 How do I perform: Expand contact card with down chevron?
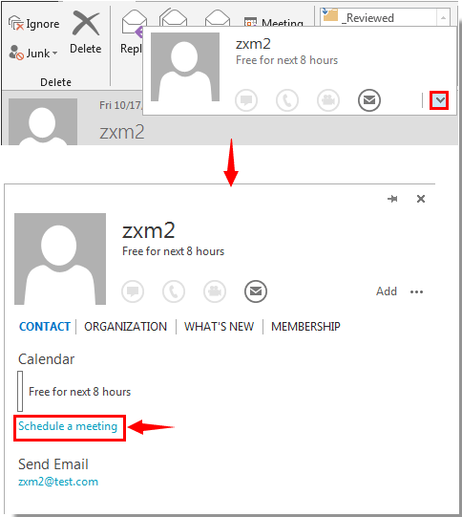(439, 100)
